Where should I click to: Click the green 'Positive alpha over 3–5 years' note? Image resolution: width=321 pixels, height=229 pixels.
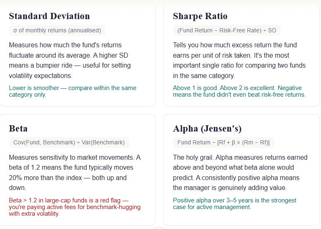click(234, 204)
